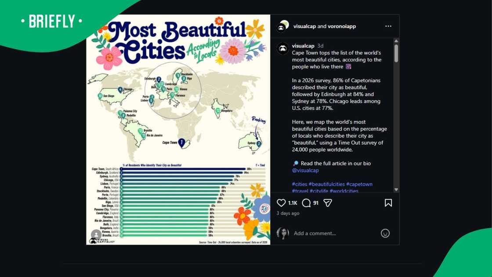Image resolution: width=492 pixels, height=277 pixels.
Task: Open comments with the speech bubble icon
Action: 306,203
